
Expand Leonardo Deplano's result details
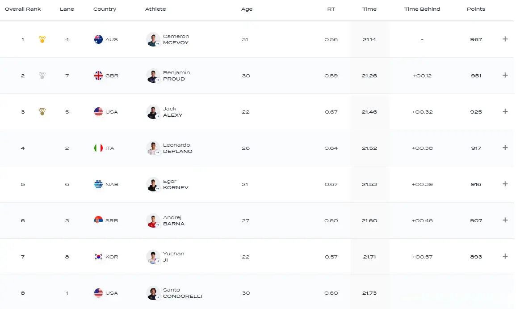click(505, 148)
